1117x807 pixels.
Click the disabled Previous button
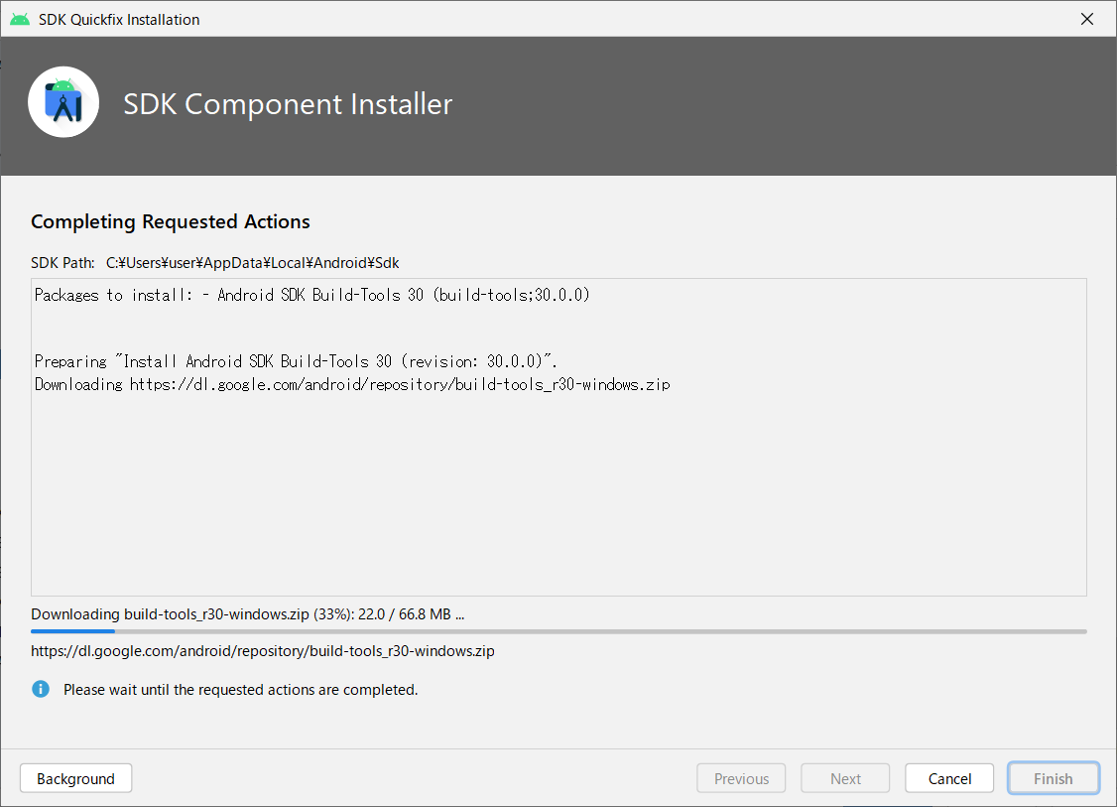point(740,777)
